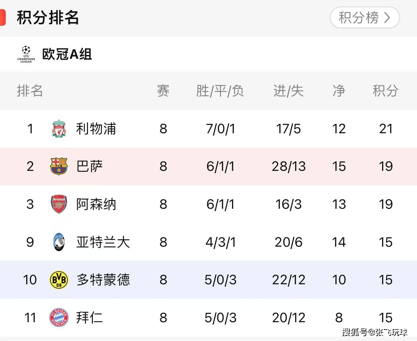Screen dimensions: 417x341
Task: Click the Arsenal club crest icon
Action: tap(59, 204)
